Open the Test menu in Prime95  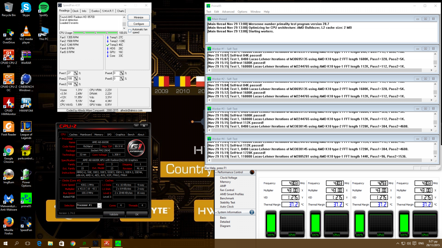click(208, 12)
